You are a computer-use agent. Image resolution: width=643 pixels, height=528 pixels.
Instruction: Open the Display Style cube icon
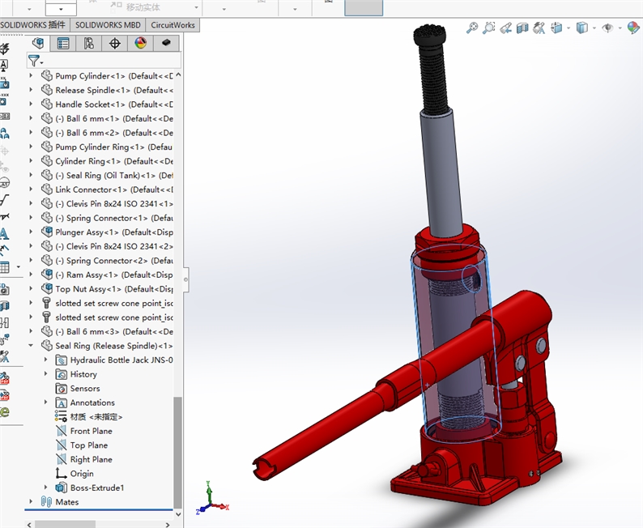click(582, 28)
